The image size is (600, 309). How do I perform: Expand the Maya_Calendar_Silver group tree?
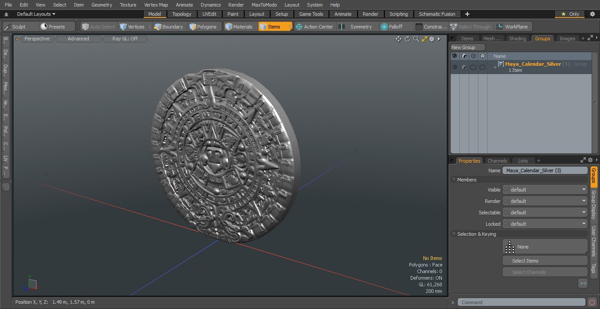click(495, 67)
